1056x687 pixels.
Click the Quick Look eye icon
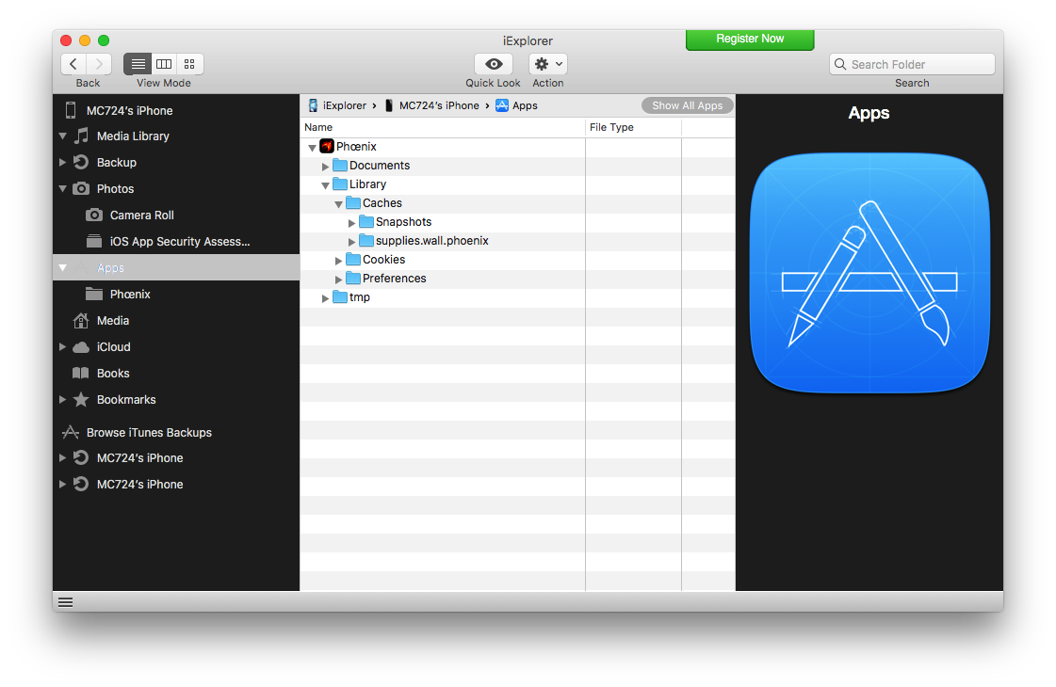pyautogui.click(x=493, y=64)
